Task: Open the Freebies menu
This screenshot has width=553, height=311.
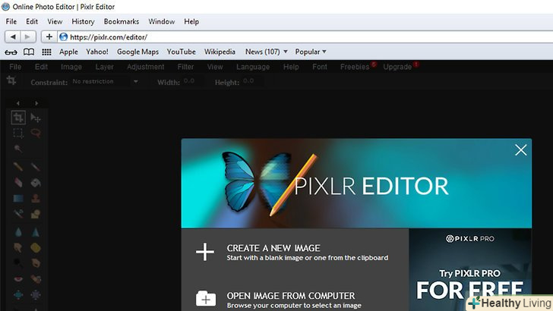Action: (355, 67)
